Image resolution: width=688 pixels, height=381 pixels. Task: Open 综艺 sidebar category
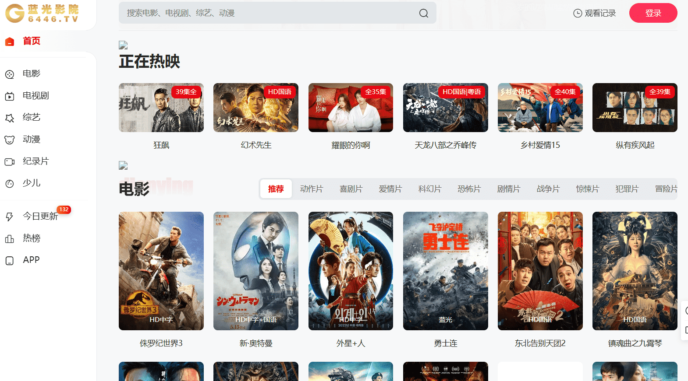32,117
